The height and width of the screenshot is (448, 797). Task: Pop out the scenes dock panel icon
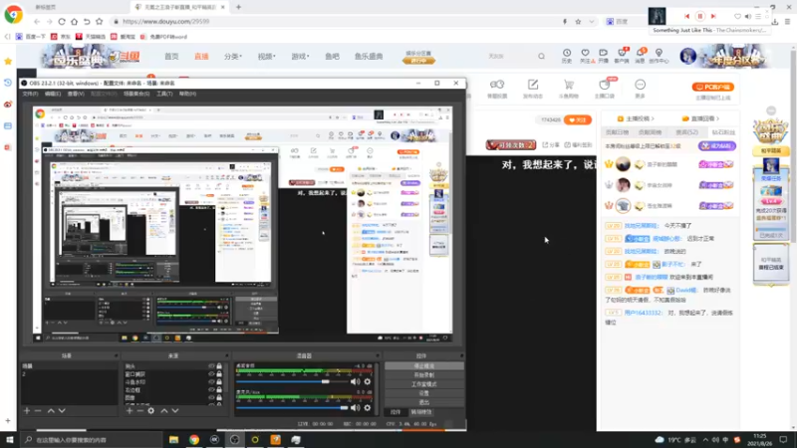(116, 355)
